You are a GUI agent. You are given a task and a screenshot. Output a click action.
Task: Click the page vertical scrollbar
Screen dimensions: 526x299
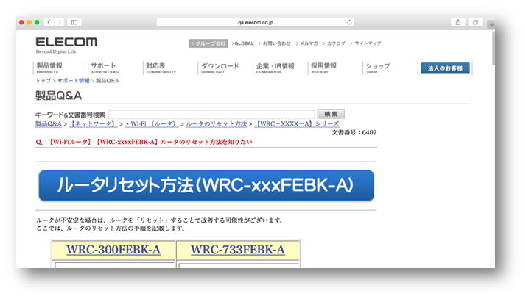(x=493, y=48)
